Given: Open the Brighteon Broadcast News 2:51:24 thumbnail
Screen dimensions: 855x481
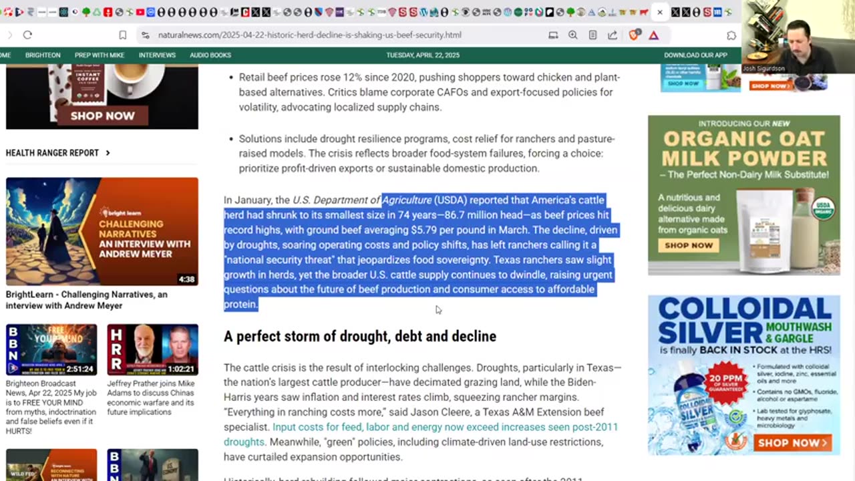Looking at the screenshot, I should 51,349.
